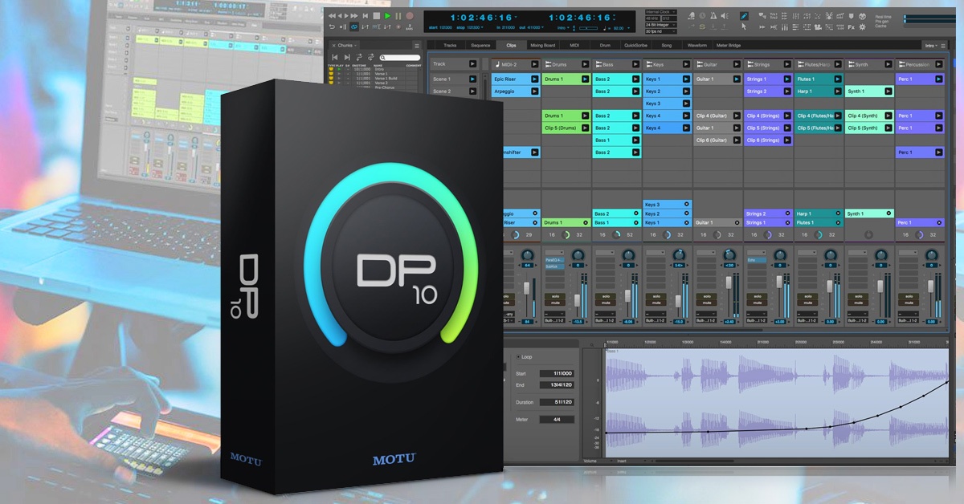This screenshot has height=504, width=964.
Task: Click the Strings 1 clip
Action: tap(762, 79)
